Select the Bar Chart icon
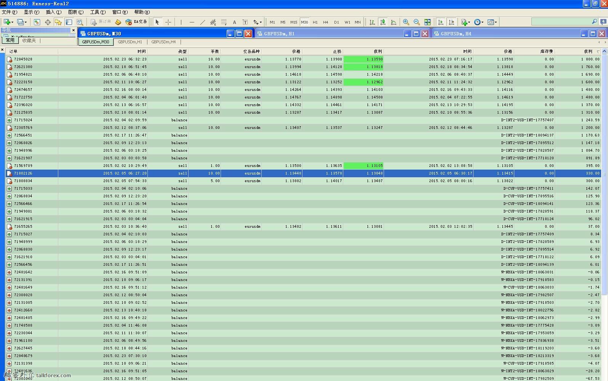The image size is (608, 381). [x=372, y=22]
